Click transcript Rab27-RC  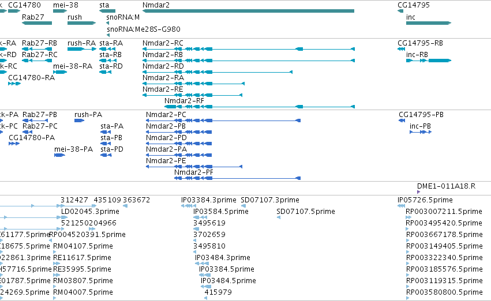[37, 61]
